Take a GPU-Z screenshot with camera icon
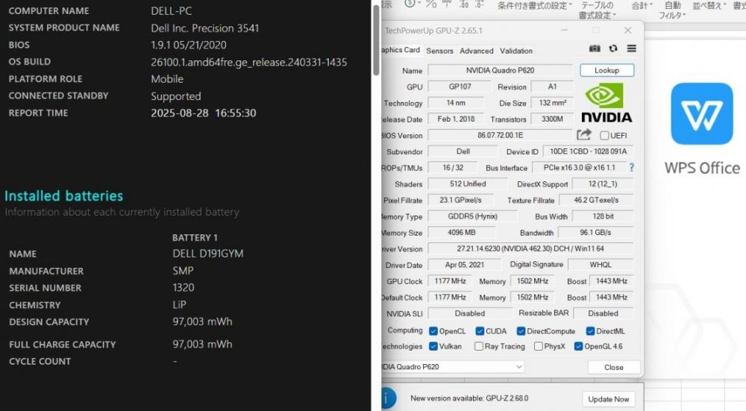746x411 pixels. click(595, 48)
